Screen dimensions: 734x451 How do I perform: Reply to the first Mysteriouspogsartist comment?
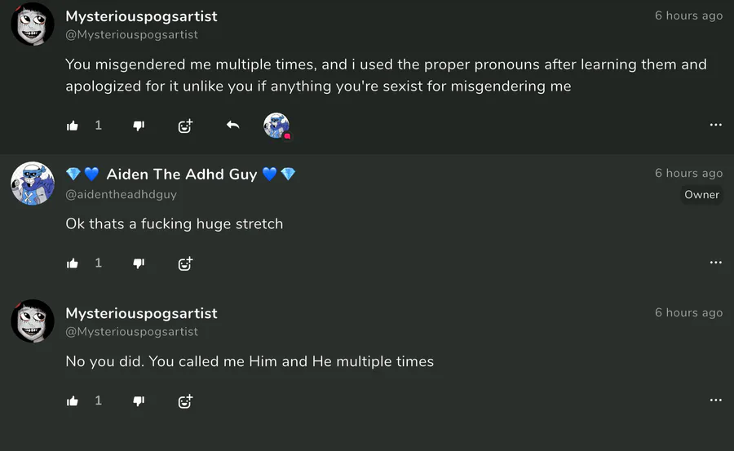232,125
